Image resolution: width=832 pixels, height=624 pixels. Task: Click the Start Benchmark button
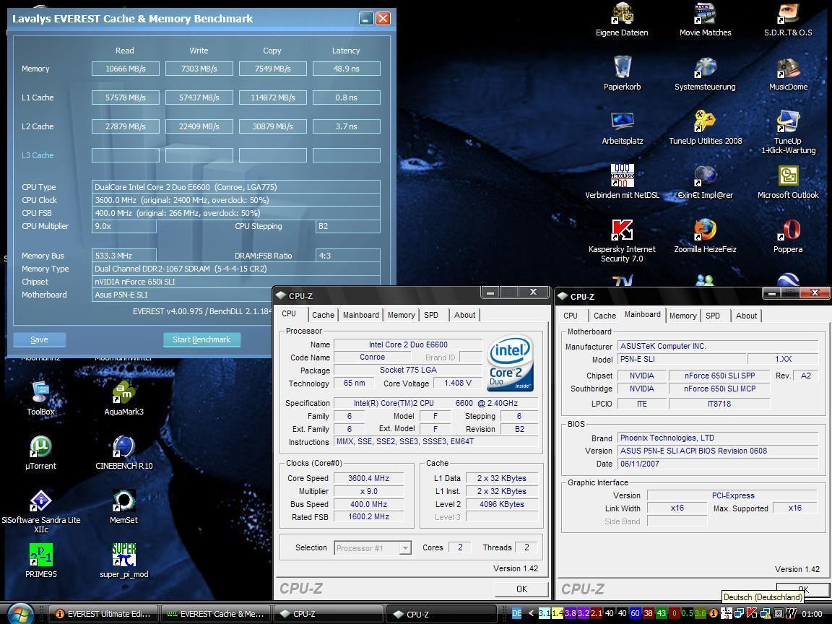[201, 339]
